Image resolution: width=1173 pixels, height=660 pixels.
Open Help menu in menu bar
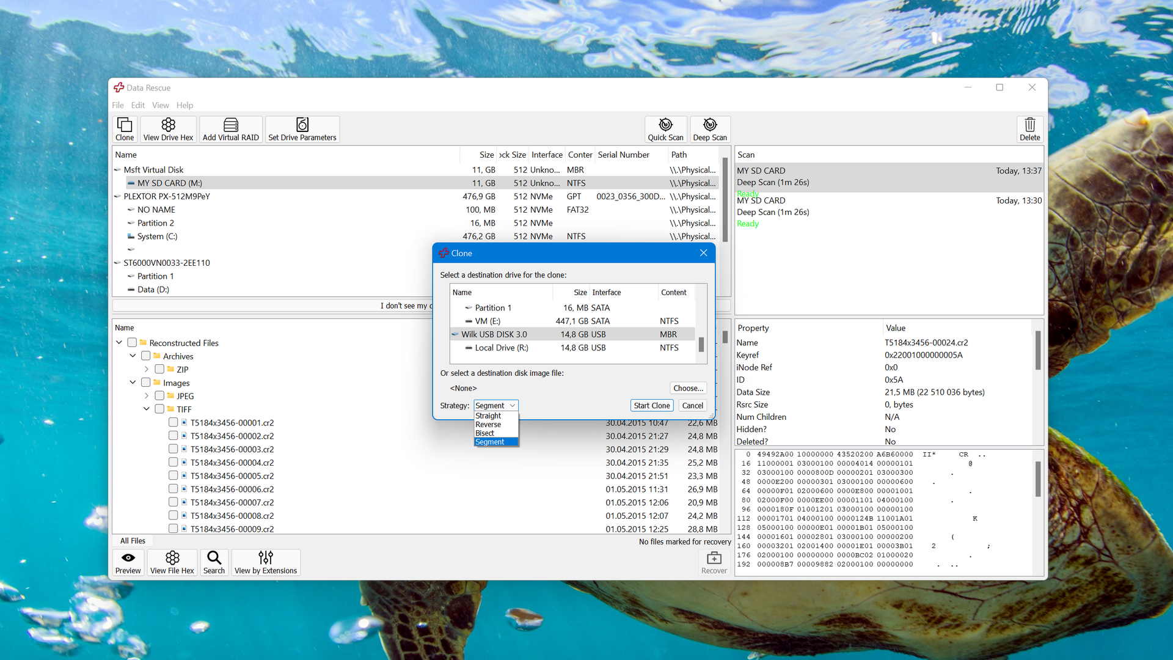click(184, 105)
